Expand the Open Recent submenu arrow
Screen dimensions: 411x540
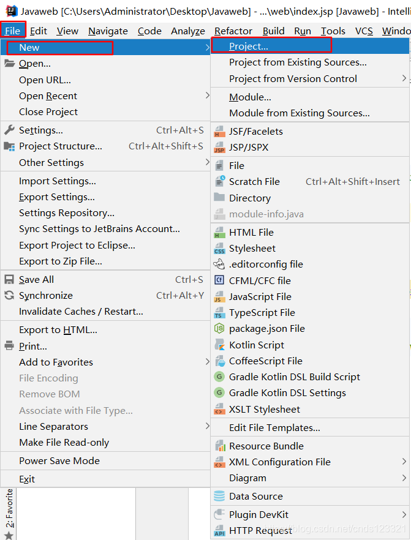tap(208, 95)
